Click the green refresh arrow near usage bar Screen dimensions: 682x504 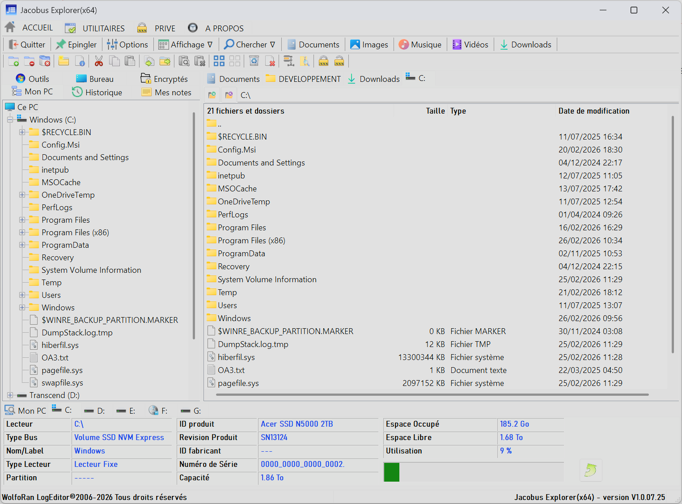coord(590,470)
